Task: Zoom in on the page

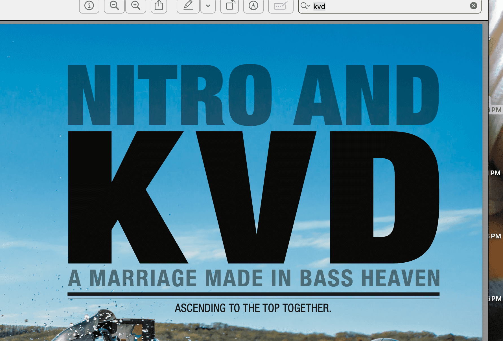Action: [x=136, y=6]
